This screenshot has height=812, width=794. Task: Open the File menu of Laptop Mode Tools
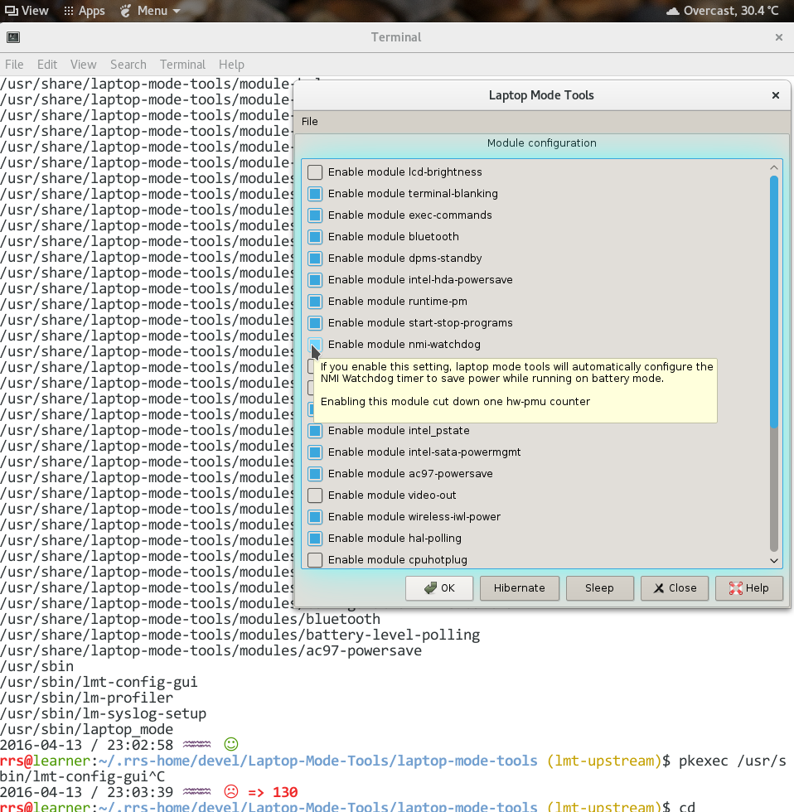click(309, 121)
